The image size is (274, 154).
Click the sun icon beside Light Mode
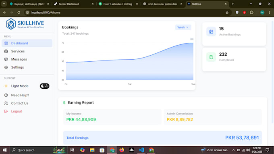[6, 86]
